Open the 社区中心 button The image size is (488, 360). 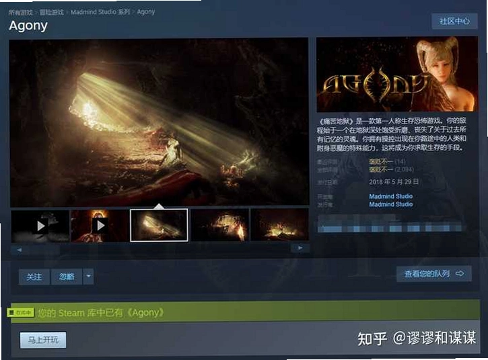[454, 21]
